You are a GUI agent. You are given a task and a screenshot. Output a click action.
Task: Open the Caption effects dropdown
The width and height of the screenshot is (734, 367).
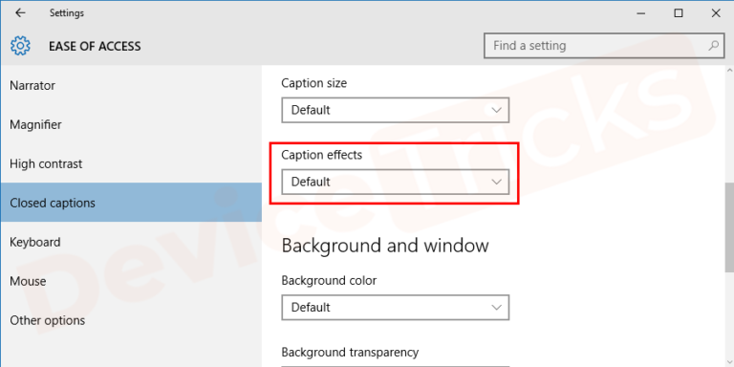click(395, 182)
